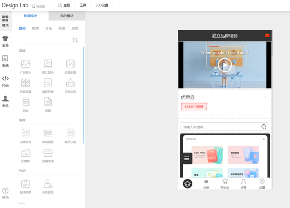Open the 主题 menu in top bar

[64, 5]
